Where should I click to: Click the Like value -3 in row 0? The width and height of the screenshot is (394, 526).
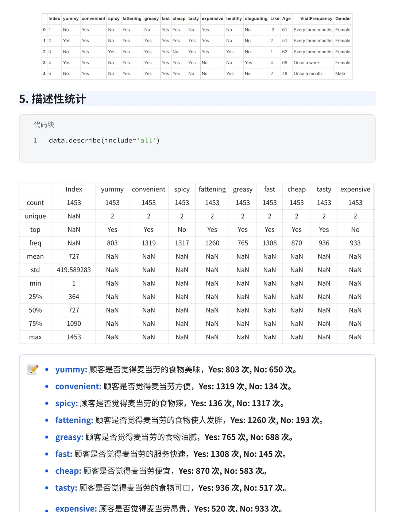pos(273,30)
